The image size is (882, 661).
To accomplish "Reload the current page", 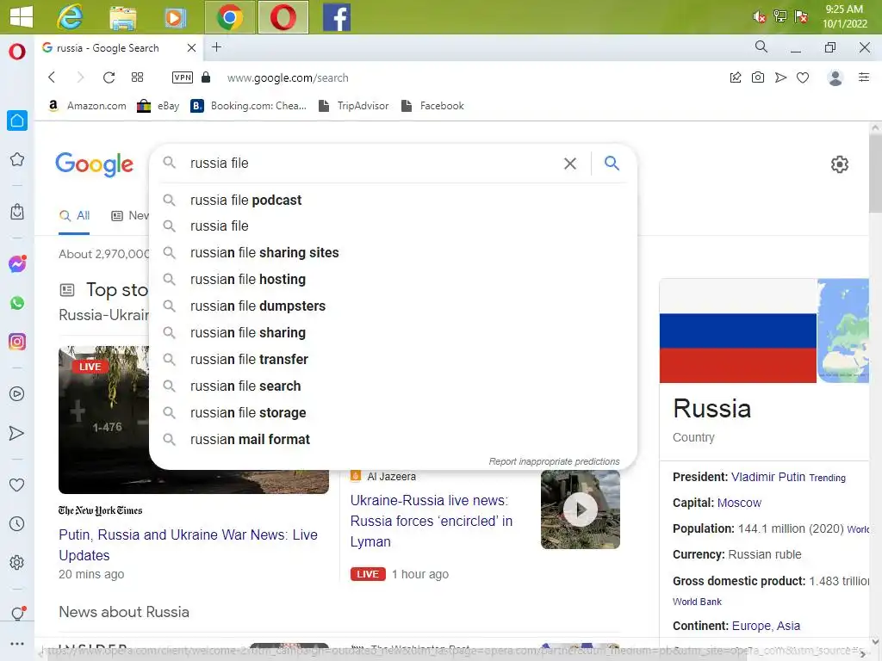I will 109,77.
